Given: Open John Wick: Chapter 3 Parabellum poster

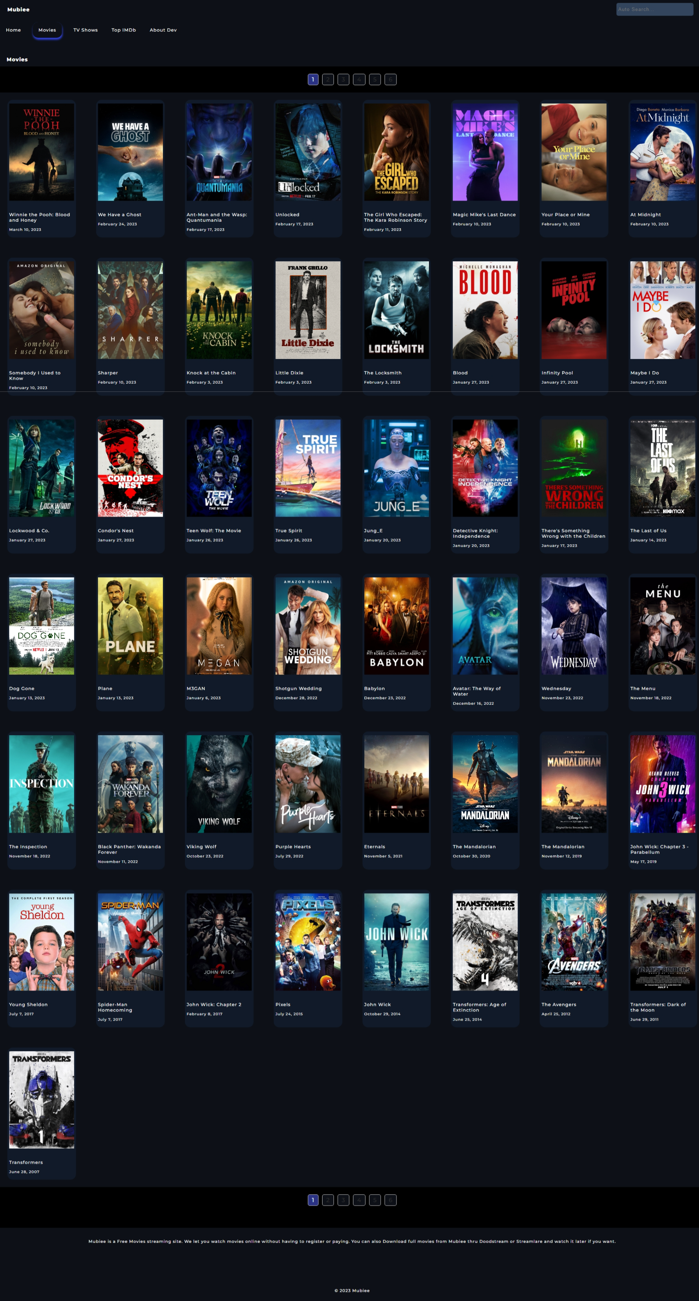Looking at the screenshot, I should pyautogui.click(x=663, y=784).
